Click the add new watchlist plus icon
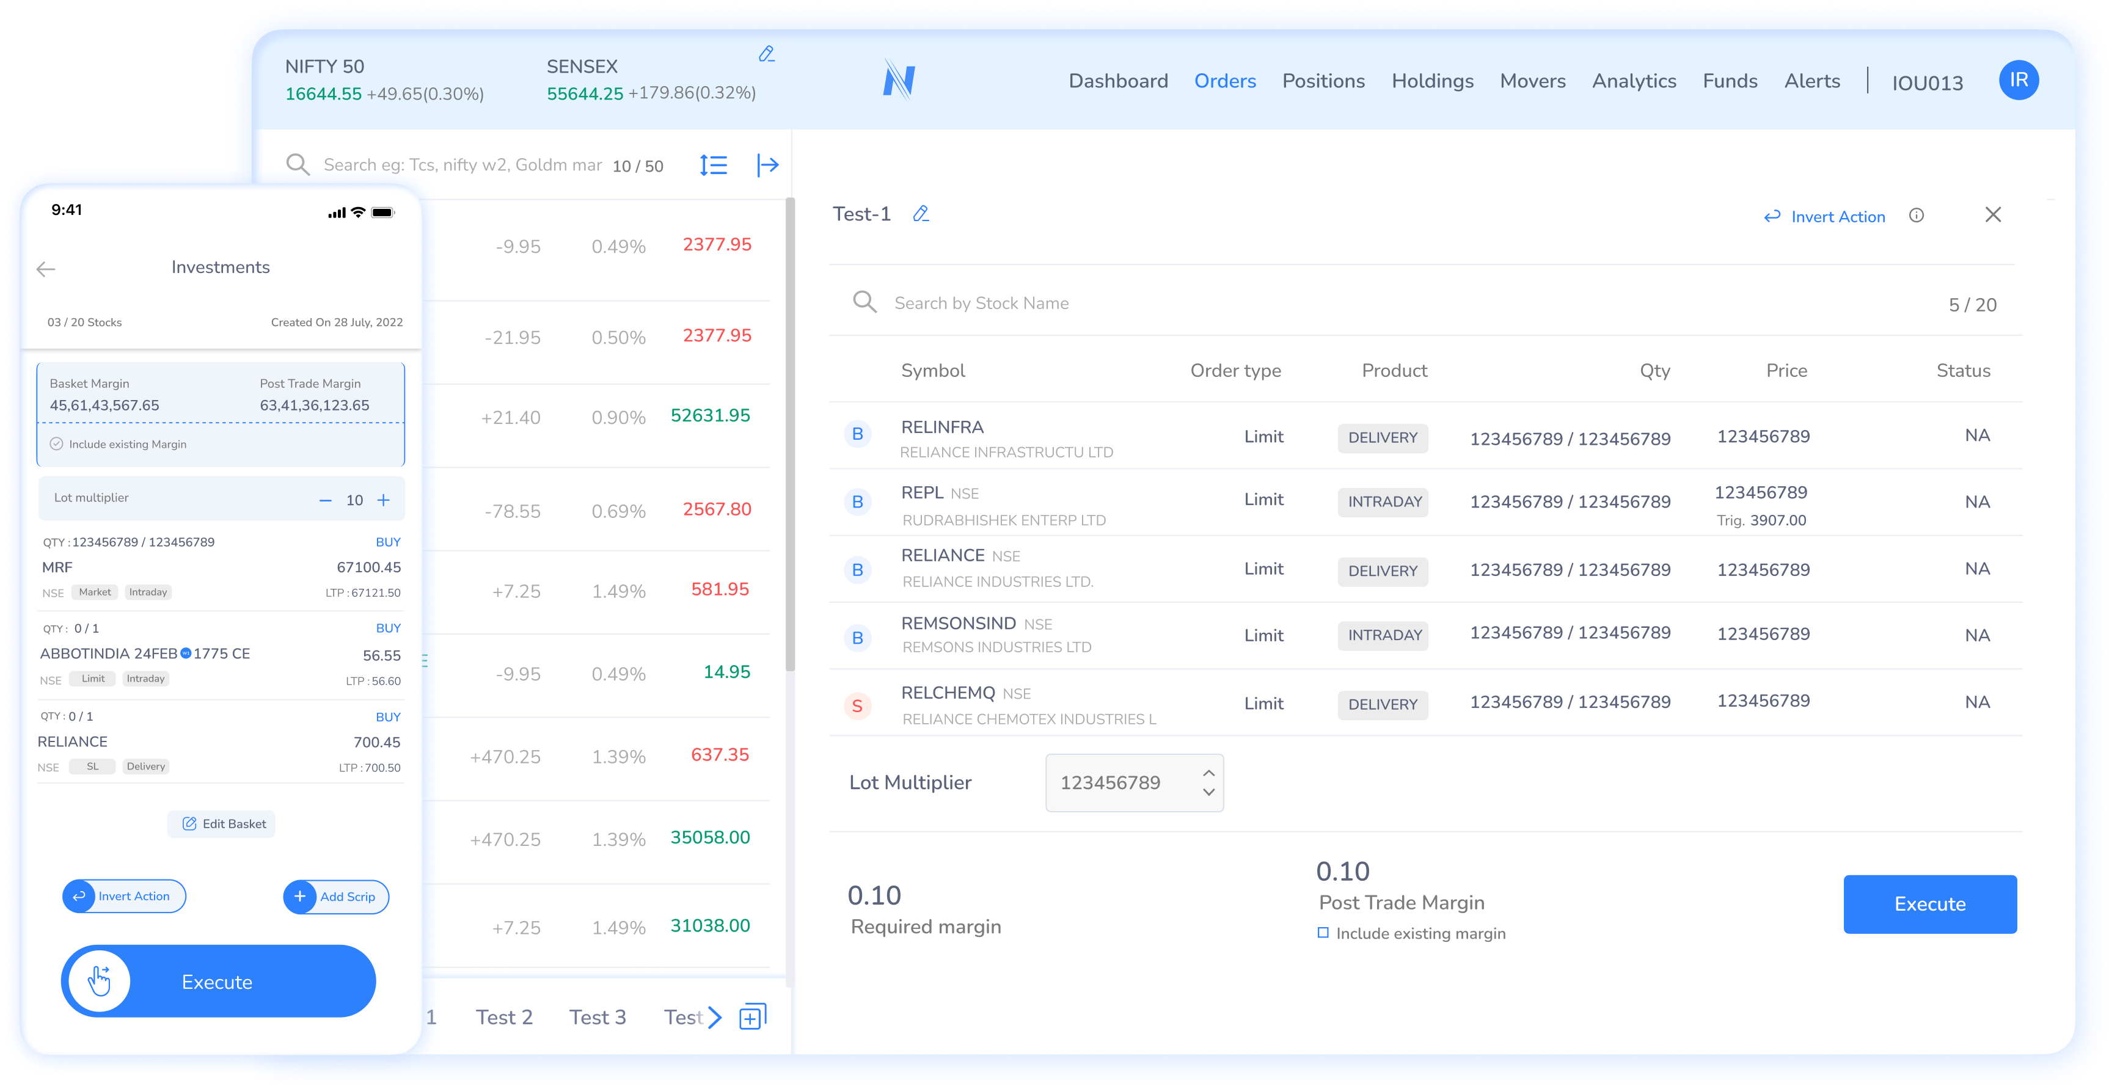The width and height of the screenshot is (2109, 1089). (x=753, y=1017)
